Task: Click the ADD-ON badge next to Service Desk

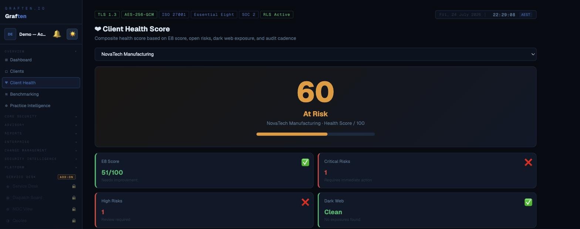Action: [67, 177]
